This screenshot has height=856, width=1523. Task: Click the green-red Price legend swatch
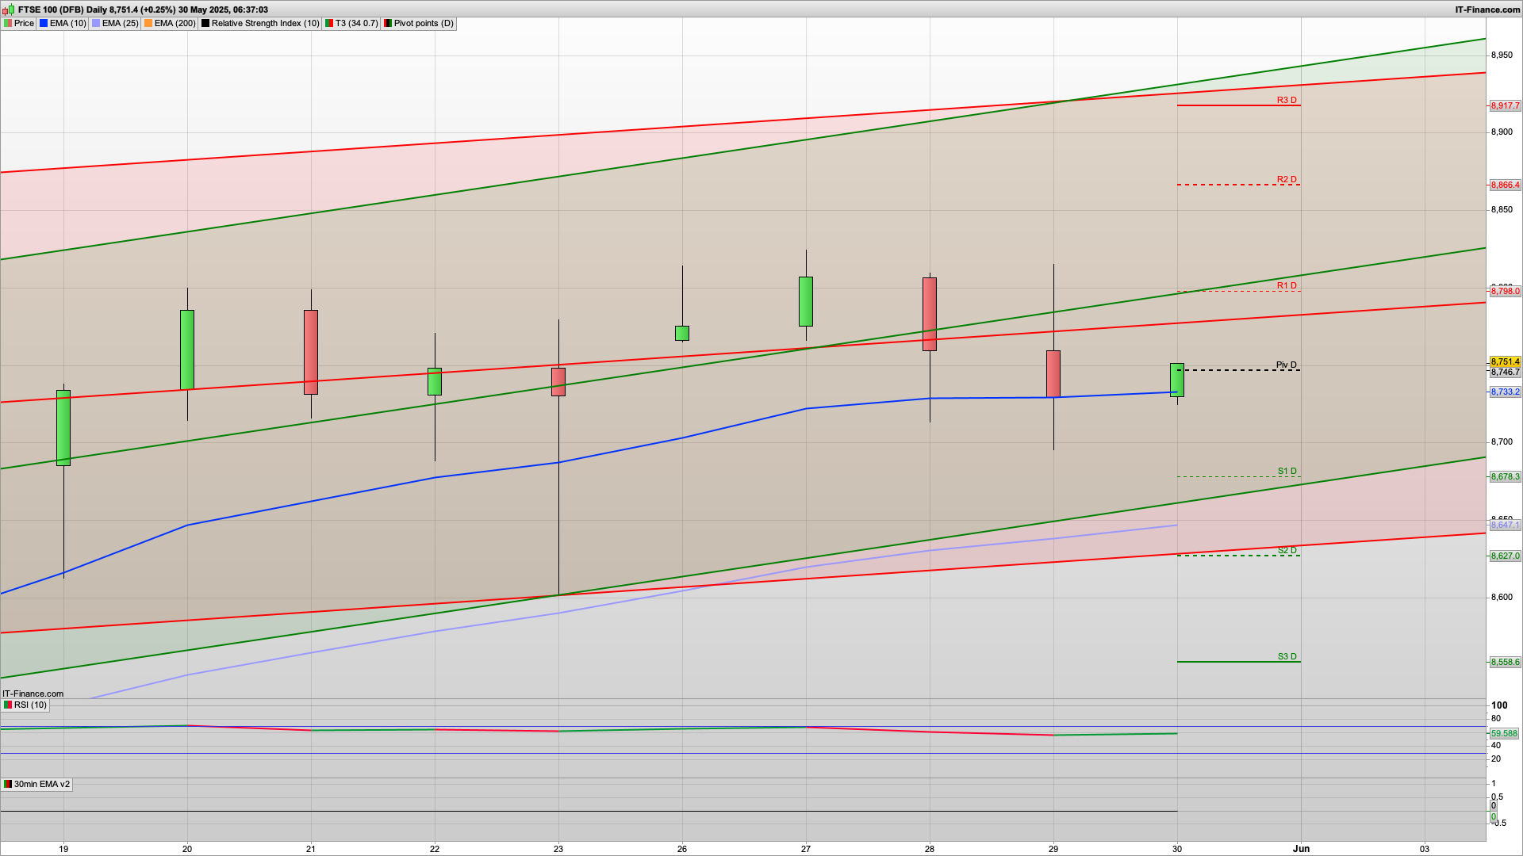tap(8, 23)
